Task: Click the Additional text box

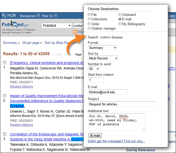Action: [x=117, y=122]
